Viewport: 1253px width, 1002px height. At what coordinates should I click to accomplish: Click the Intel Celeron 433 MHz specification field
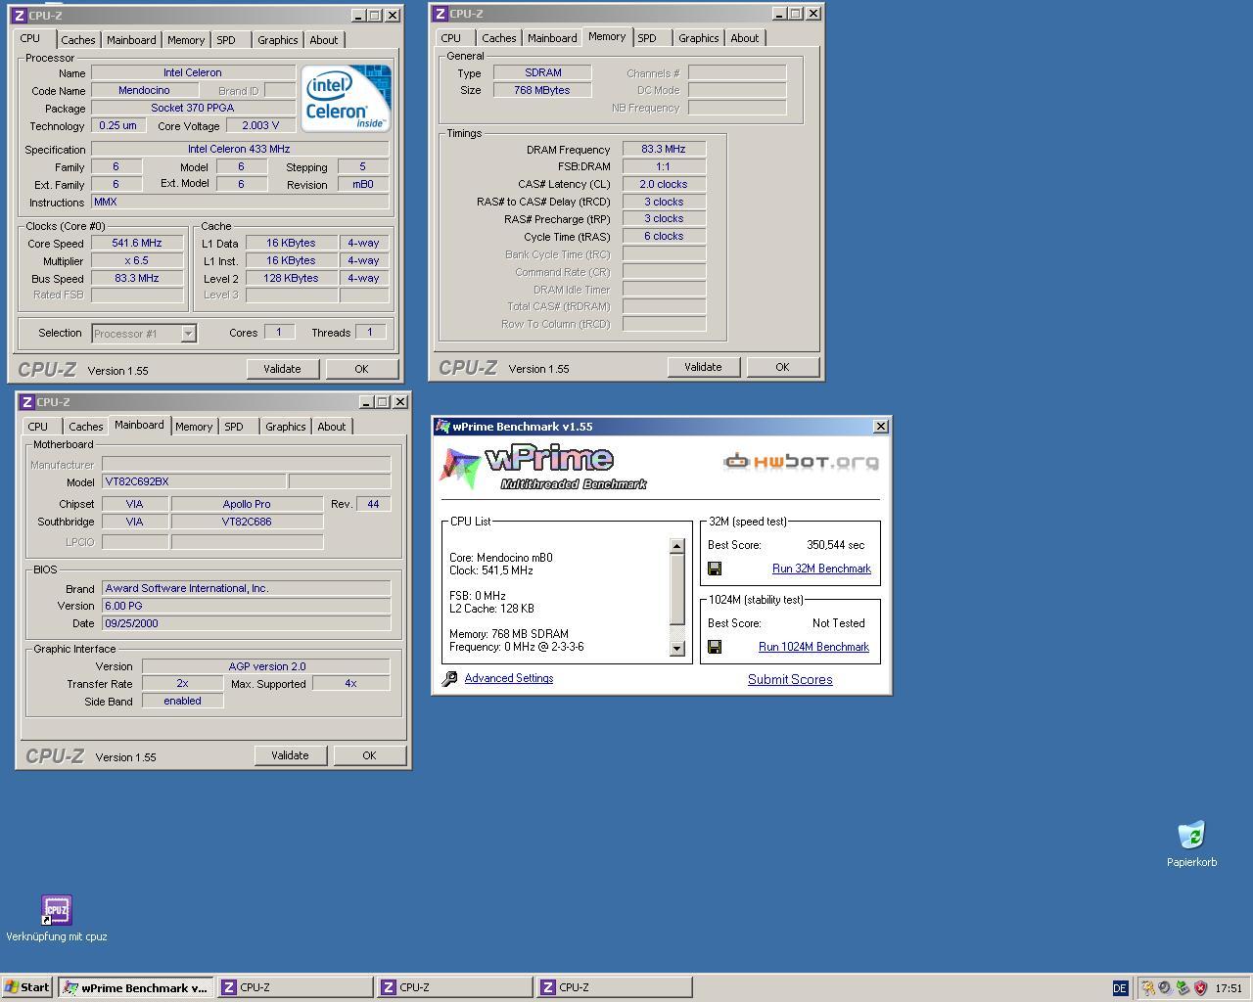click(x=240, y=149)
